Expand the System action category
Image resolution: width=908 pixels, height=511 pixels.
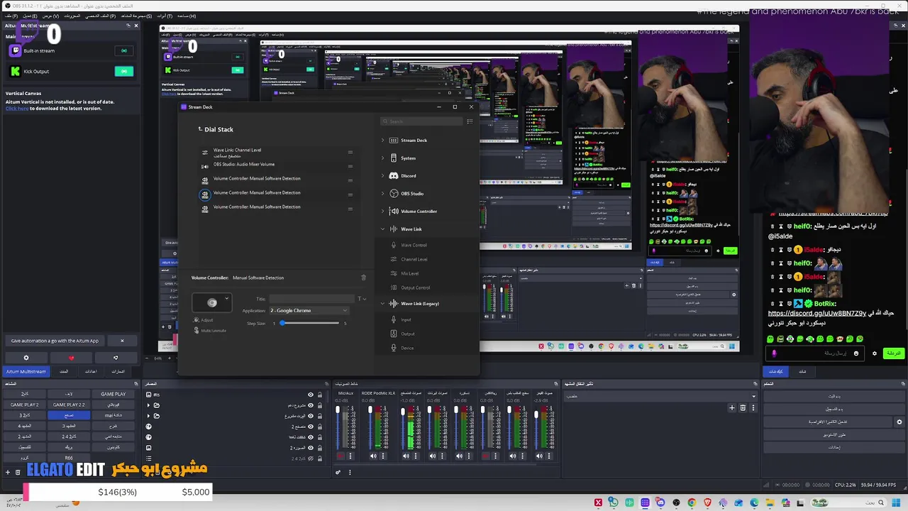[x=383, y=158]
